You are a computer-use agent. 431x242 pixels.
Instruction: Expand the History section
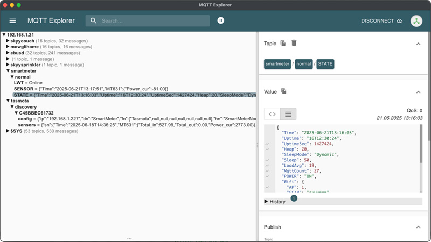(x=277, y=201)
